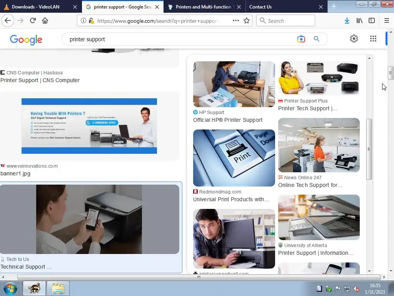Select the call agent with printers image
The width and height of the screenshot is (394, 296).
coord(319,78)
